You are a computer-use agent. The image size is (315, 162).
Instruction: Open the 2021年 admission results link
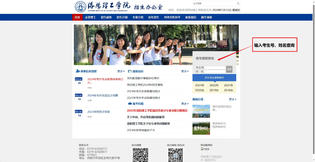click(229, 85)
